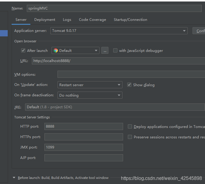This screenshot has width=205, height=184.
Task: Click the Chrome icon in browser dropdown
Action: [56, 50]
